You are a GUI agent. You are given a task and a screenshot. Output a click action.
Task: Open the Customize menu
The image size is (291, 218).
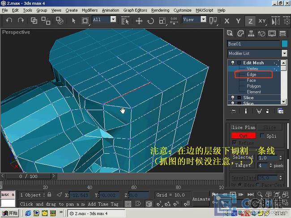tap(182, 10)
